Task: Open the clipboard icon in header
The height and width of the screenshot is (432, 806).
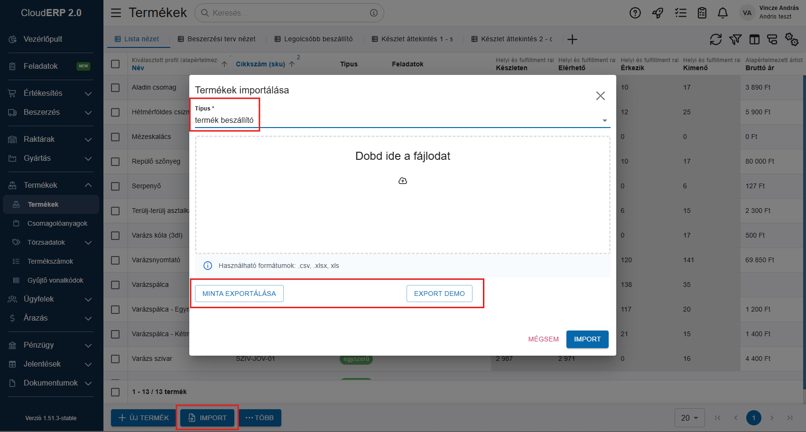Action: pyautogui.click(x=702, y=13)
